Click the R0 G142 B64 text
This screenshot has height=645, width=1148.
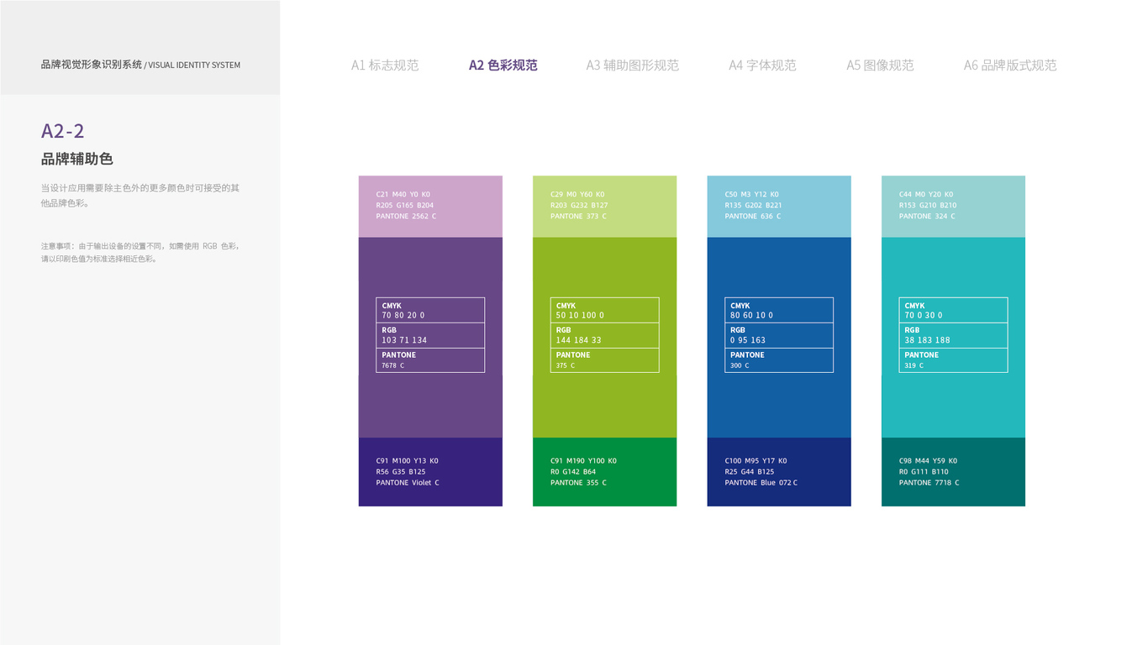[x=573, y=471]
